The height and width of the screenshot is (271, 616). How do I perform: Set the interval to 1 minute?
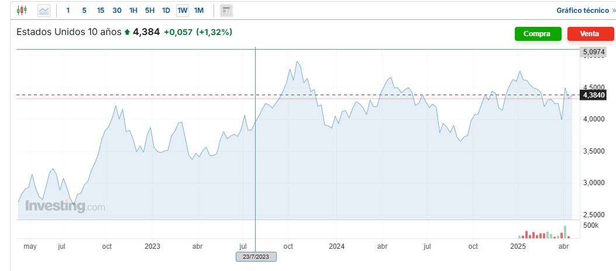(68, 11)
